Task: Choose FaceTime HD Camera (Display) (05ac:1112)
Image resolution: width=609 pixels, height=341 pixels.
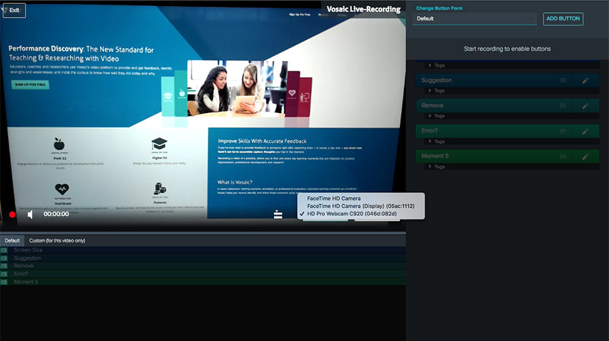Action: [361, 206]
